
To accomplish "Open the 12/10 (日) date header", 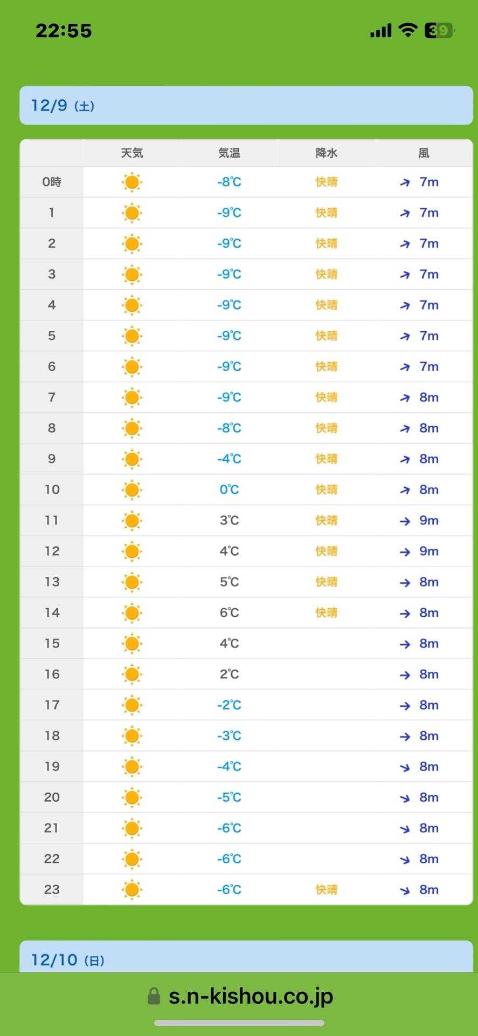I will (x=246, y=960).
